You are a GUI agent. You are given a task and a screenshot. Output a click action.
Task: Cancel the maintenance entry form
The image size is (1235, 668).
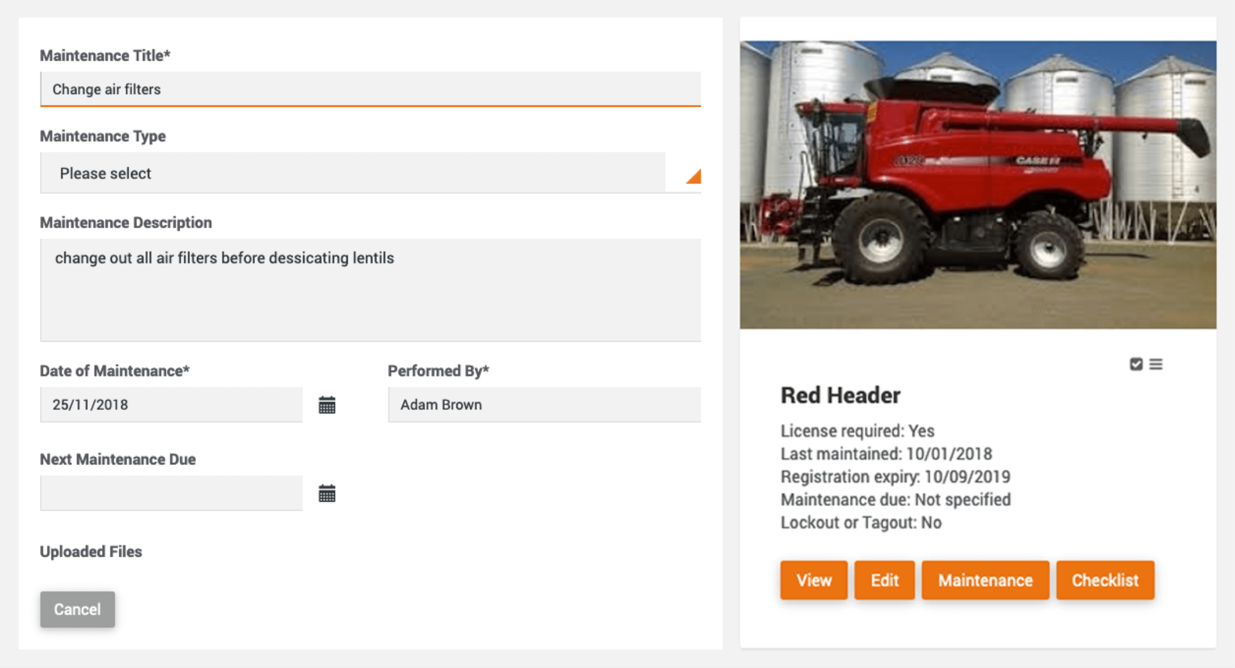tap(77, 610)
